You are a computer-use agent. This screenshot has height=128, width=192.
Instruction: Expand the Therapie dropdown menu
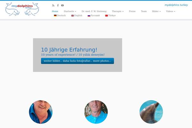(118, 11)
